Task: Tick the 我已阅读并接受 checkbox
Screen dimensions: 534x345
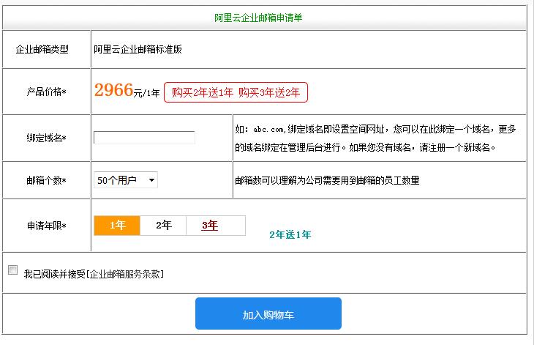Action: click(13, 270)
